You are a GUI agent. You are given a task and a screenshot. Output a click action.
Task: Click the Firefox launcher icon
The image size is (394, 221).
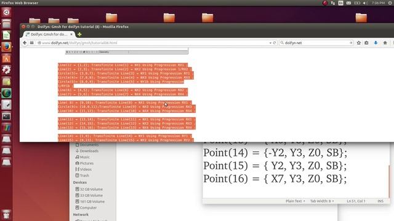point(6,47)
